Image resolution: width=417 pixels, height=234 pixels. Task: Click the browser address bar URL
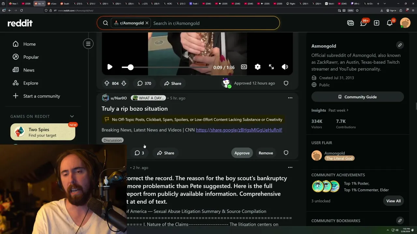tap(75, 10)
